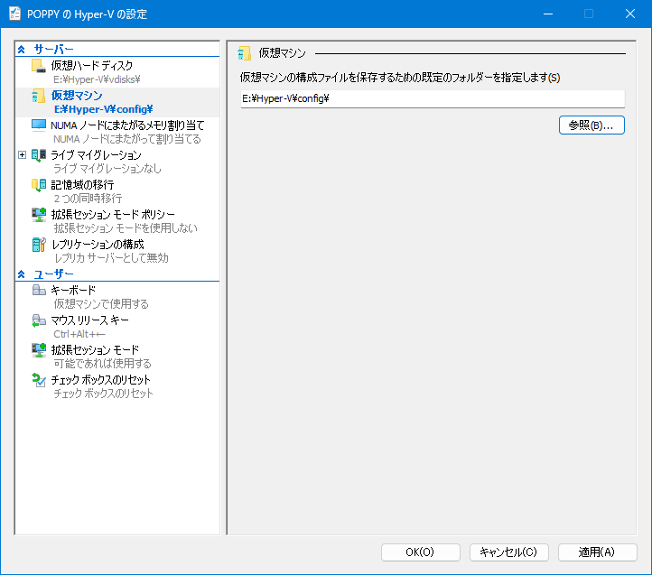This screenshot has height=575, width=652.
Task: Click the 拡張セッション モード ポリシー icon
Action: [39, 215]
